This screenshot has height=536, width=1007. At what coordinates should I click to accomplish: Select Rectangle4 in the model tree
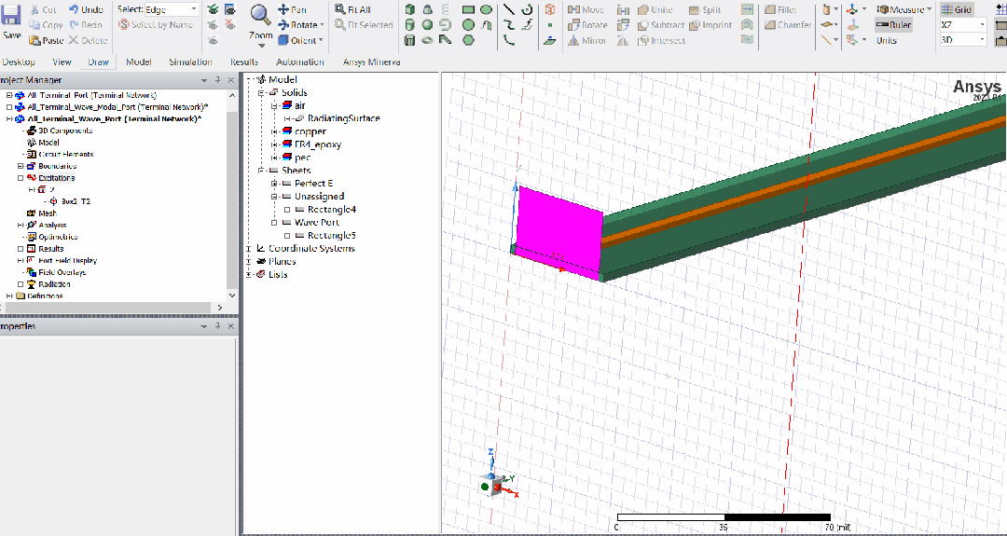tap(331, 209)
